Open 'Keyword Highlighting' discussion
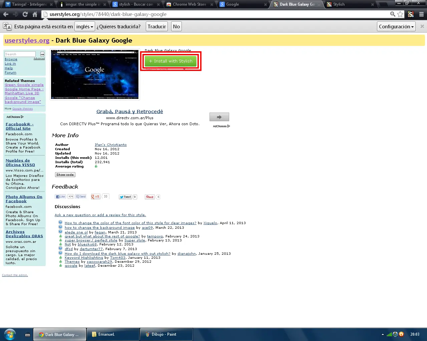 click(x=84, y=257)
